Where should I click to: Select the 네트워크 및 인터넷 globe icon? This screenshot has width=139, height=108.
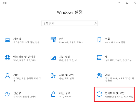click(8, 58)
